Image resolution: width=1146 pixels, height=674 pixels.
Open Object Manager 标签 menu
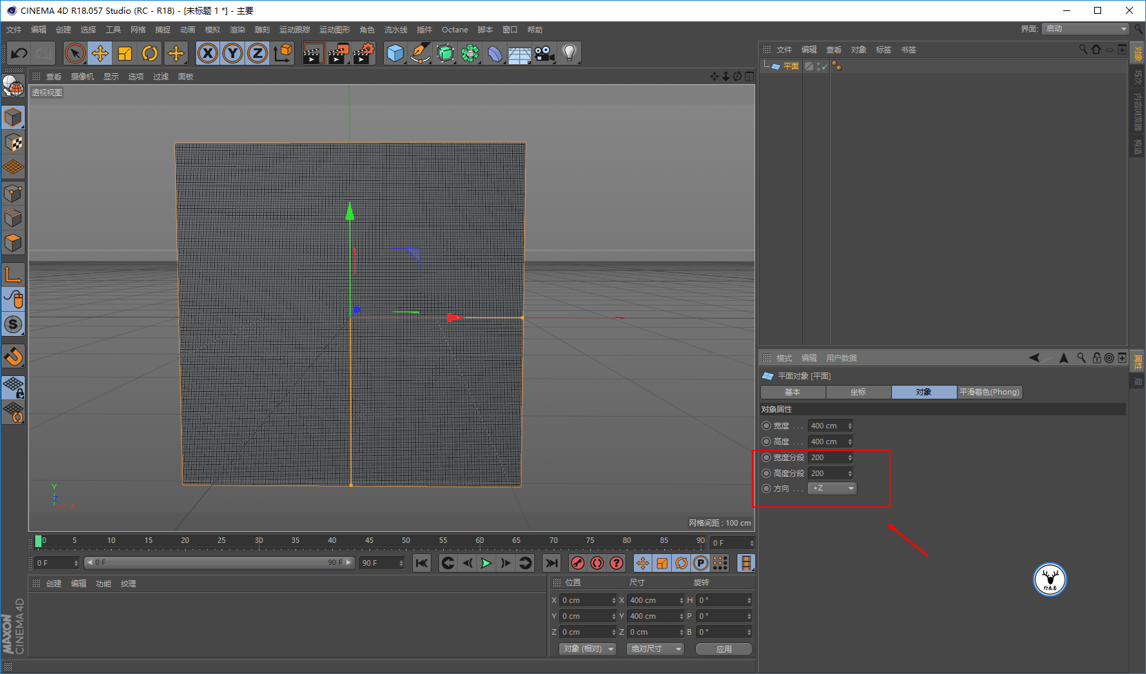coord(884,50)
